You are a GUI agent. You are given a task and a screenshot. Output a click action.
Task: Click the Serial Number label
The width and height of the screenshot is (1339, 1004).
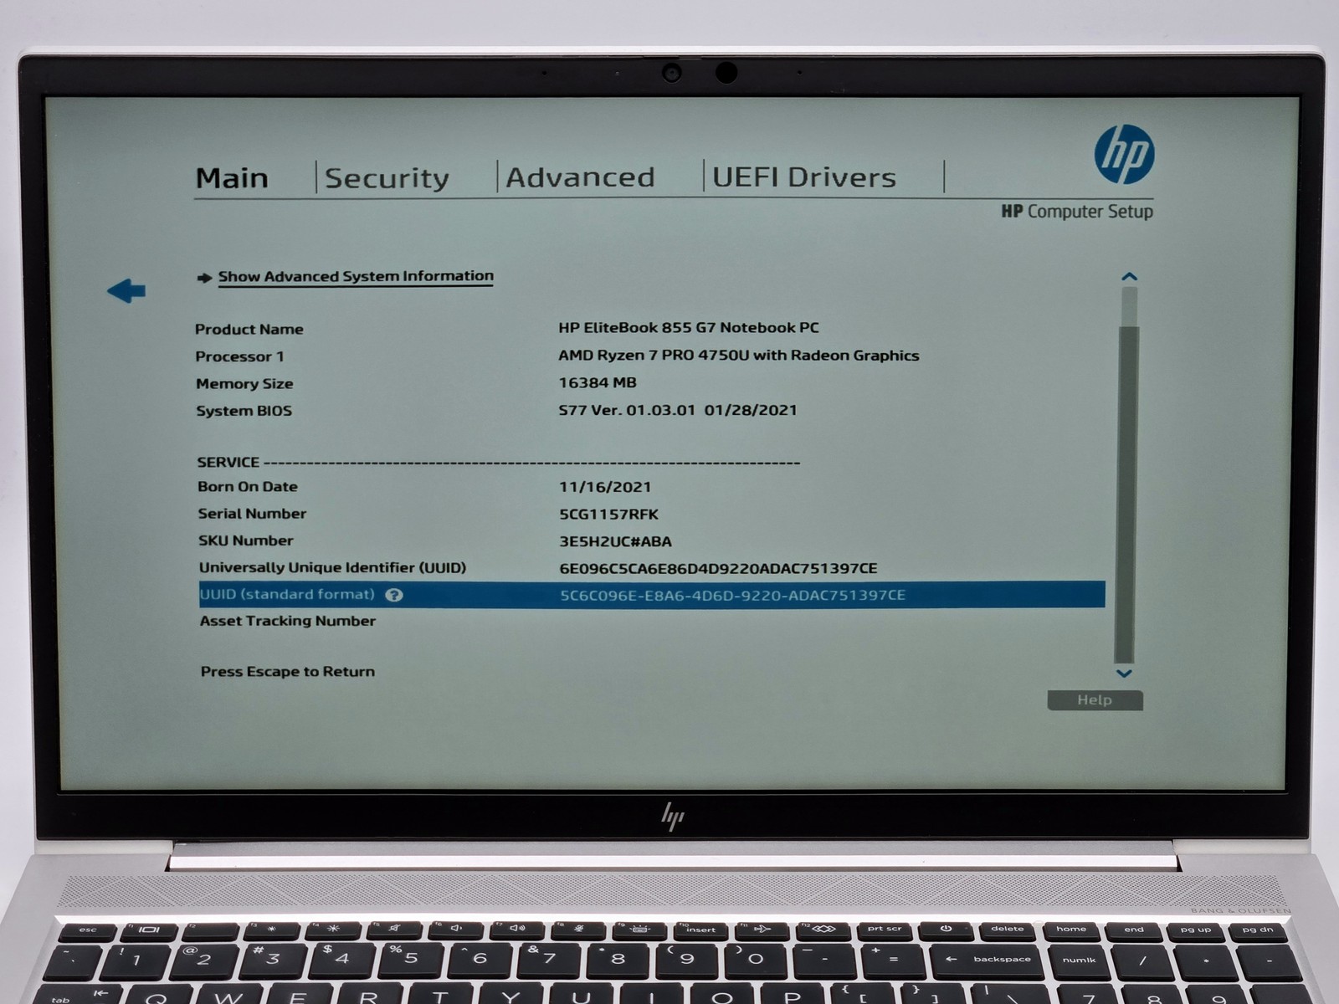[x=252, y=514]
